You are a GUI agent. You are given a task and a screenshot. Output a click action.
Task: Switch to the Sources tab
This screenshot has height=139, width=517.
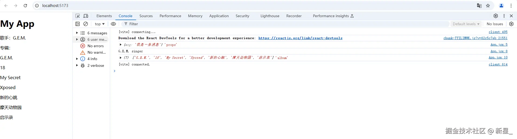tap(146, 16)
